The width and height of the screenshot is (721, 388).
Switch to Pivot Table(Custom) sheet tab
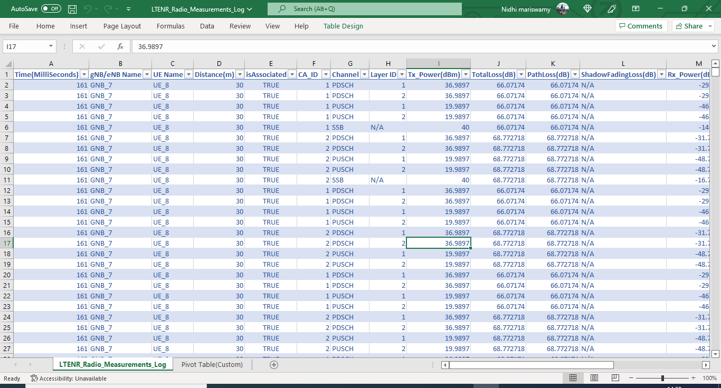[x=212, y=364]
